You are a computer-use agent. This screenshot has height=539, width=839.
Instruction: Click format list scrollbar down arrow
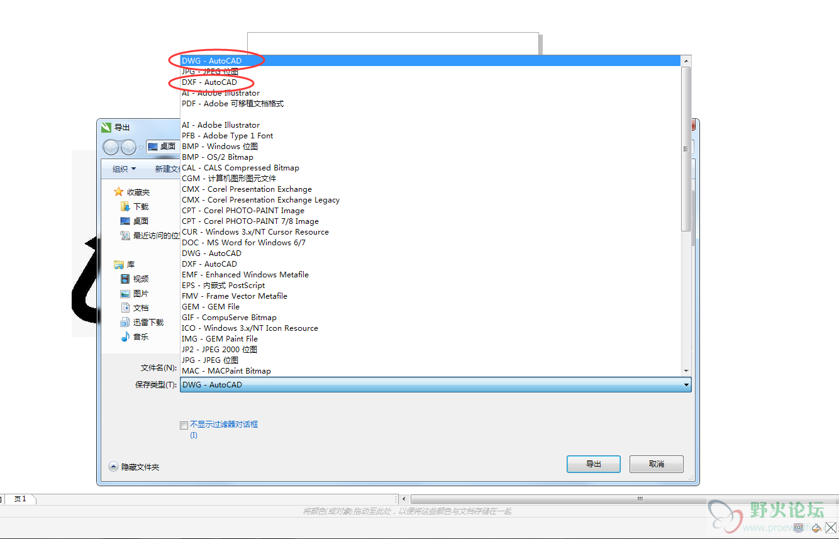pyautogui.click(x=686, y=371)
